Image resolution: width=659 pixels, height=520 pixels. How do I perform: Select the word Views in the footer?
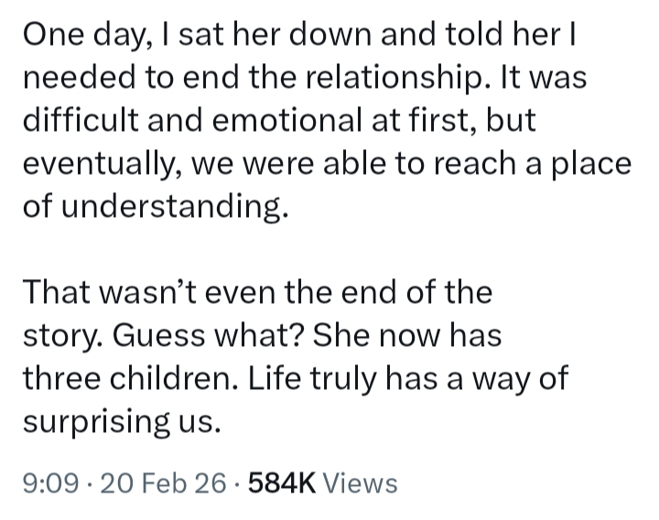pos(362,482)
